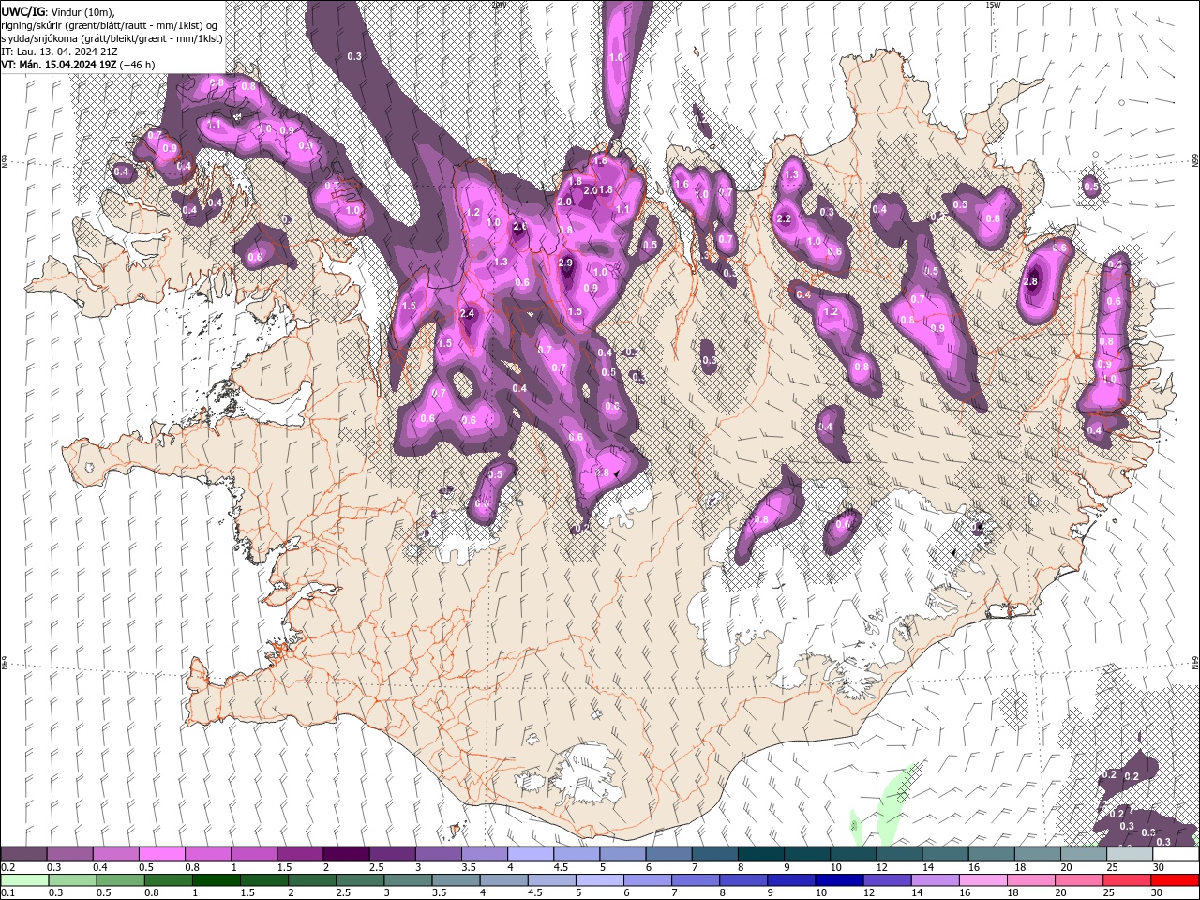Pick the red swatch labelled 30 in lower legend

[1174, 880]
